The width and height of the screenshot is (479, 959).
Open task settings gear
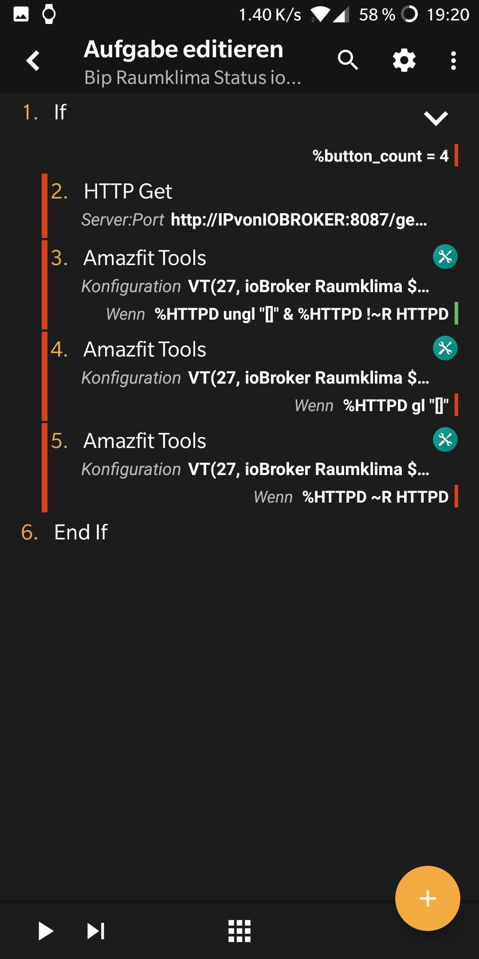tap(404, 60)
